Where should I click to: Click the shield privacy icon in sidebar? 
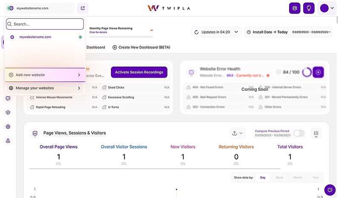[x=8, y=113]
